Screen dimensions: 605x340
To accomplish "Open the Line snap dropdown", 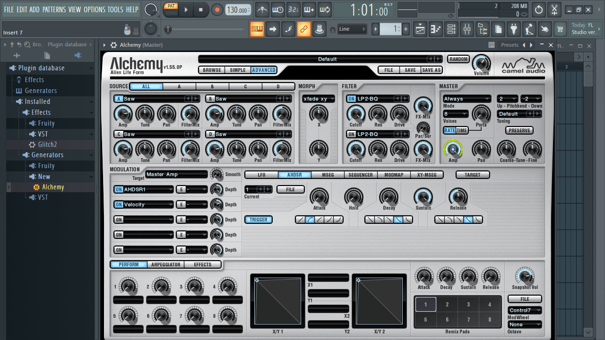I will coord(352,29).
